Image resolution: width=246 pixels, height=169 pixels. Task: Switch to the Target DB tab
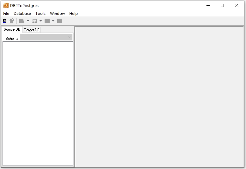[x=32, y=30]
